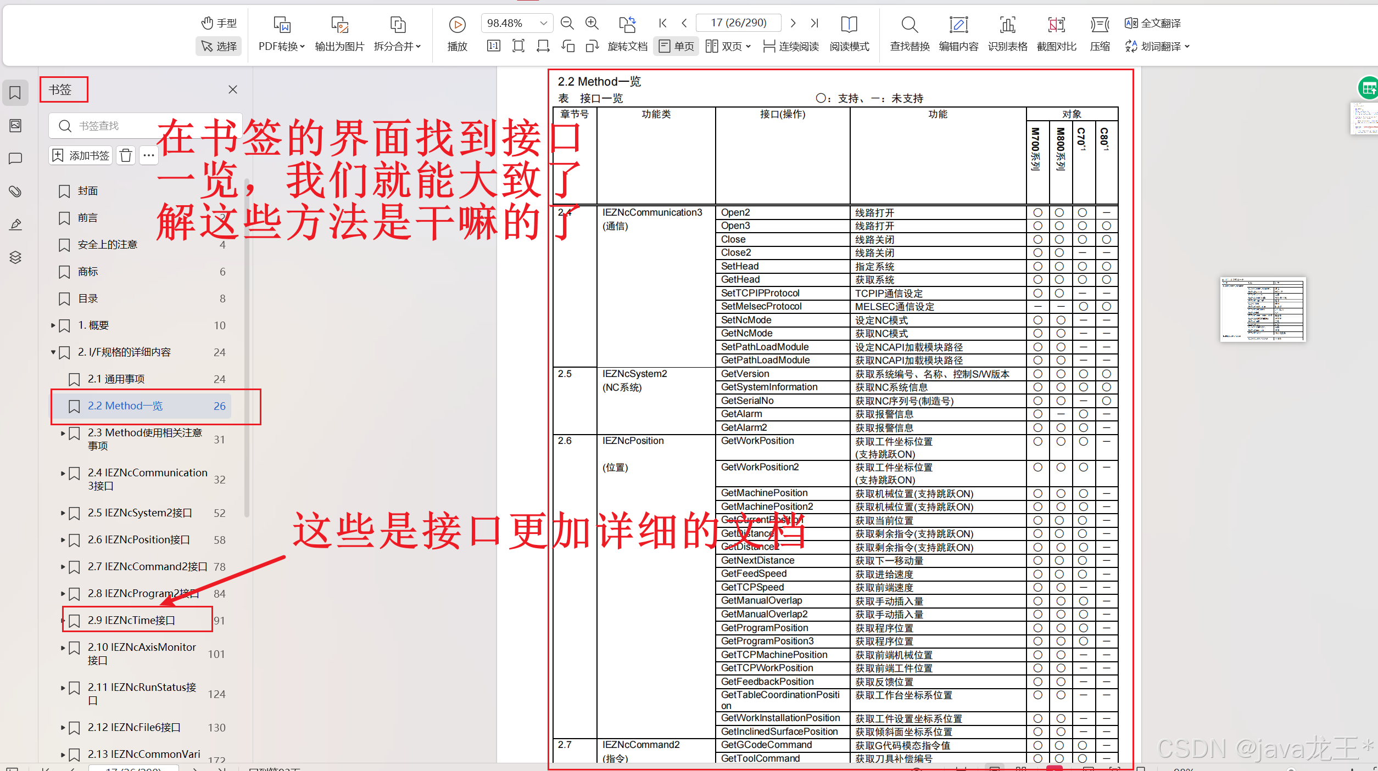Go to the next page arrow

coord(793,23)
